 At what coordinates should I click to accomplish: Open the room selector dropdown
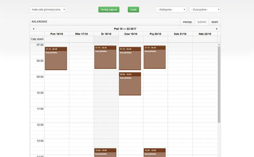(x=48, y=10)
